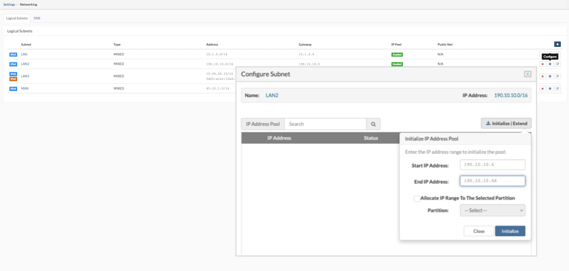The height and width of the screenshot is (271, 569).
Task: Open configure gear icon for MAN subnet
Action: (x=550, y=88)
